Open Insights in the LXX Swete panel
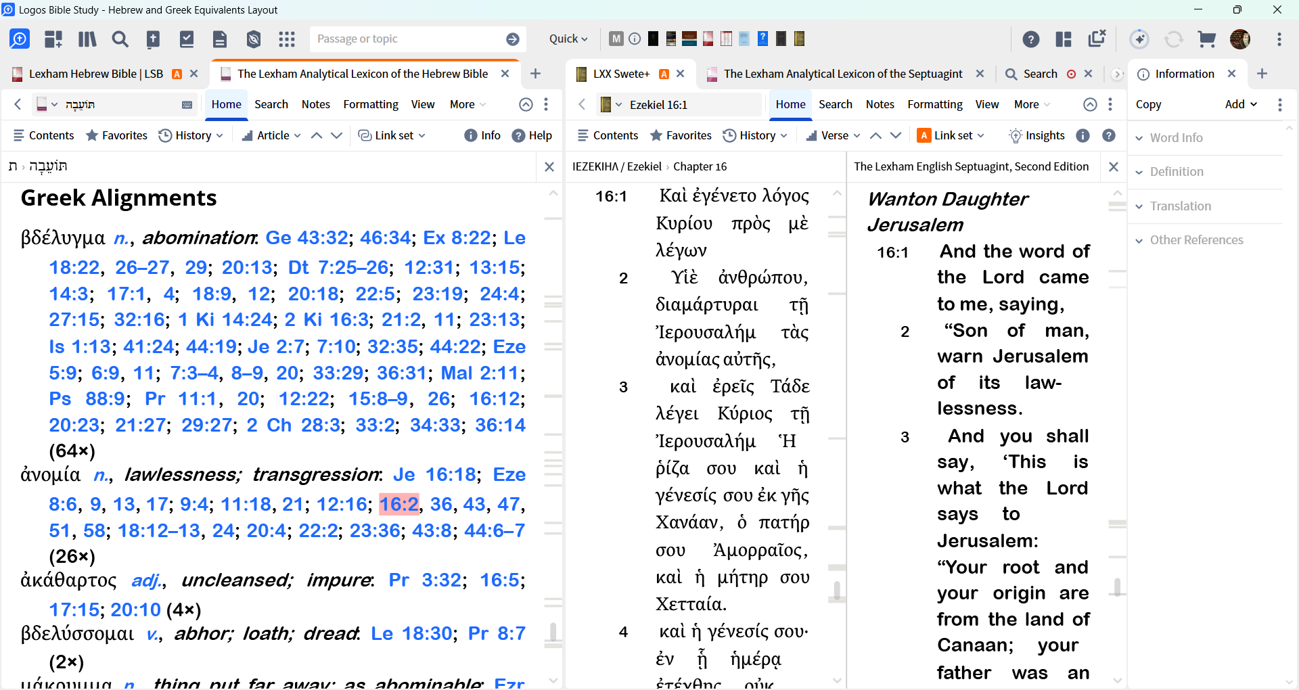1299x690 pixels. tap(1036, 135)
